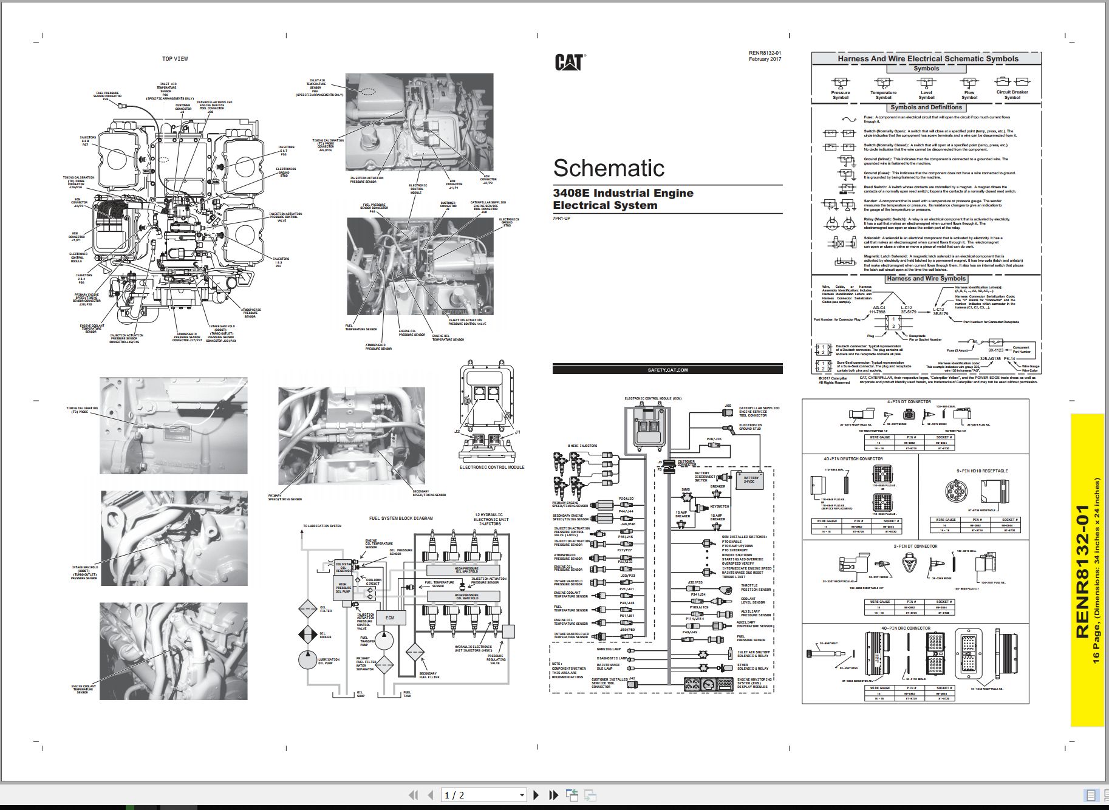The height and width of the screenshot is (810, 1109).
Task: Click the 40-PIN DRC CONNECTOR title
Action: tap(906, 628)
